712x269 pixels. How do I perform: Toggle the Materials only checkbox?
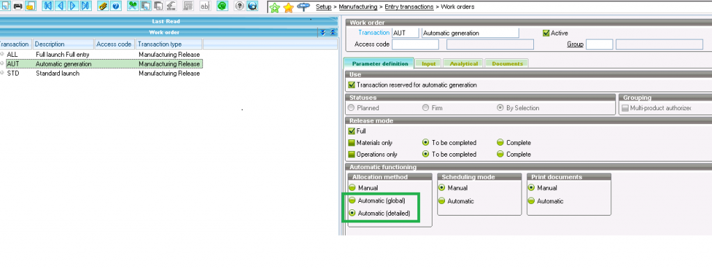click(x=351, y=142)
